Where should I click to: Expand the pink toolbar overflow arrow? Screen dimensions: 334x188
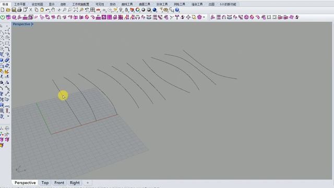pos(204,17)
